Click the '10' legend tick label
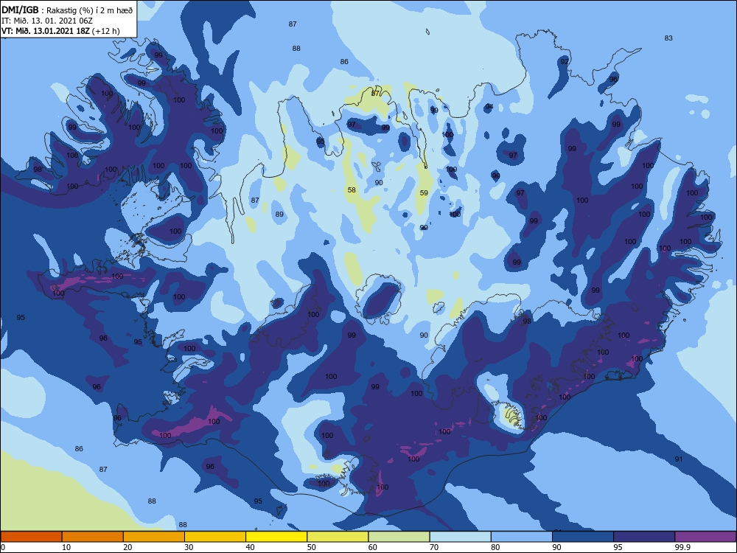The height and width of the screenshot is (553, 737). pos(66,547)
